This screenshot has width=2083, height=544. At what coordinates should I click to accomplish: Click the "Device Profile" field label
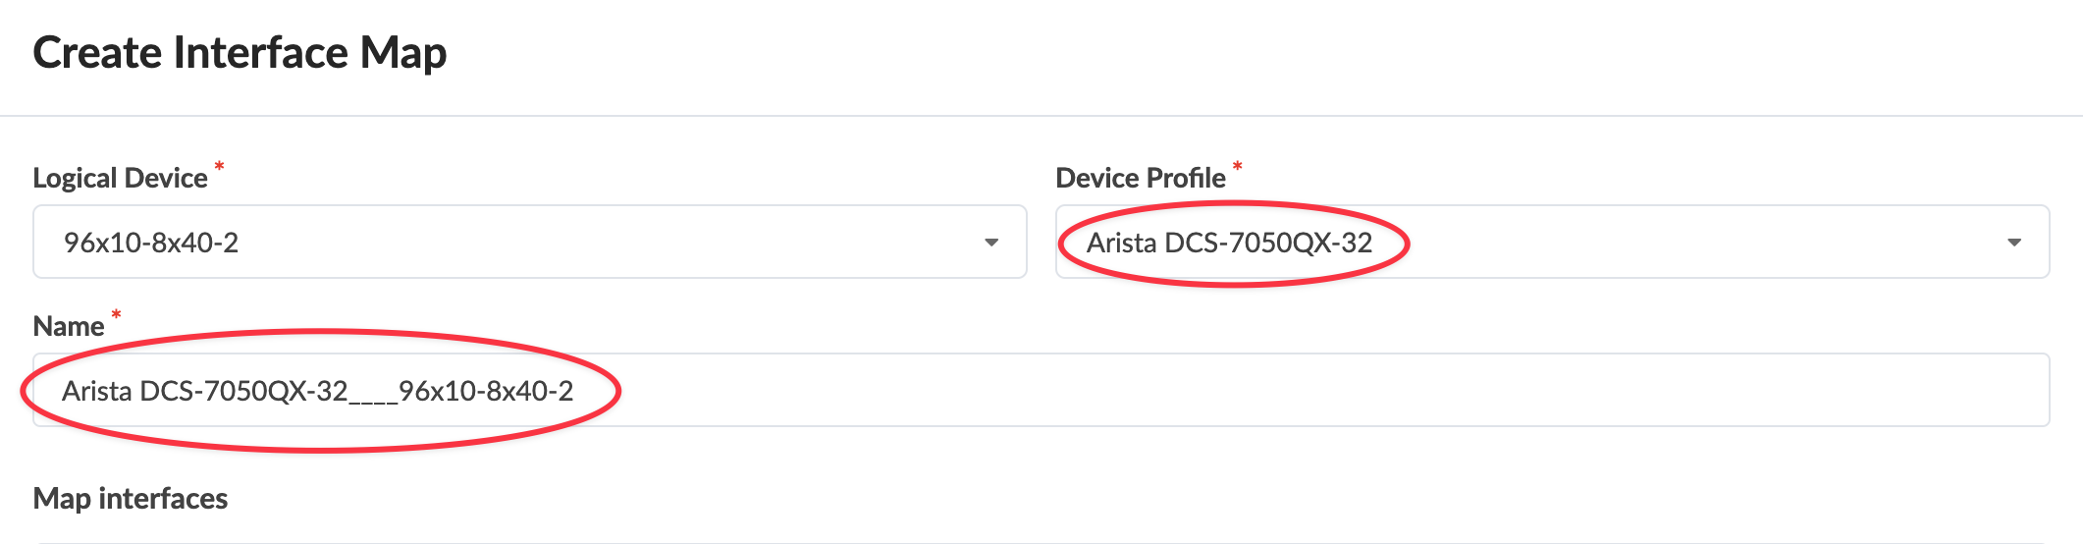[1141, 178]
